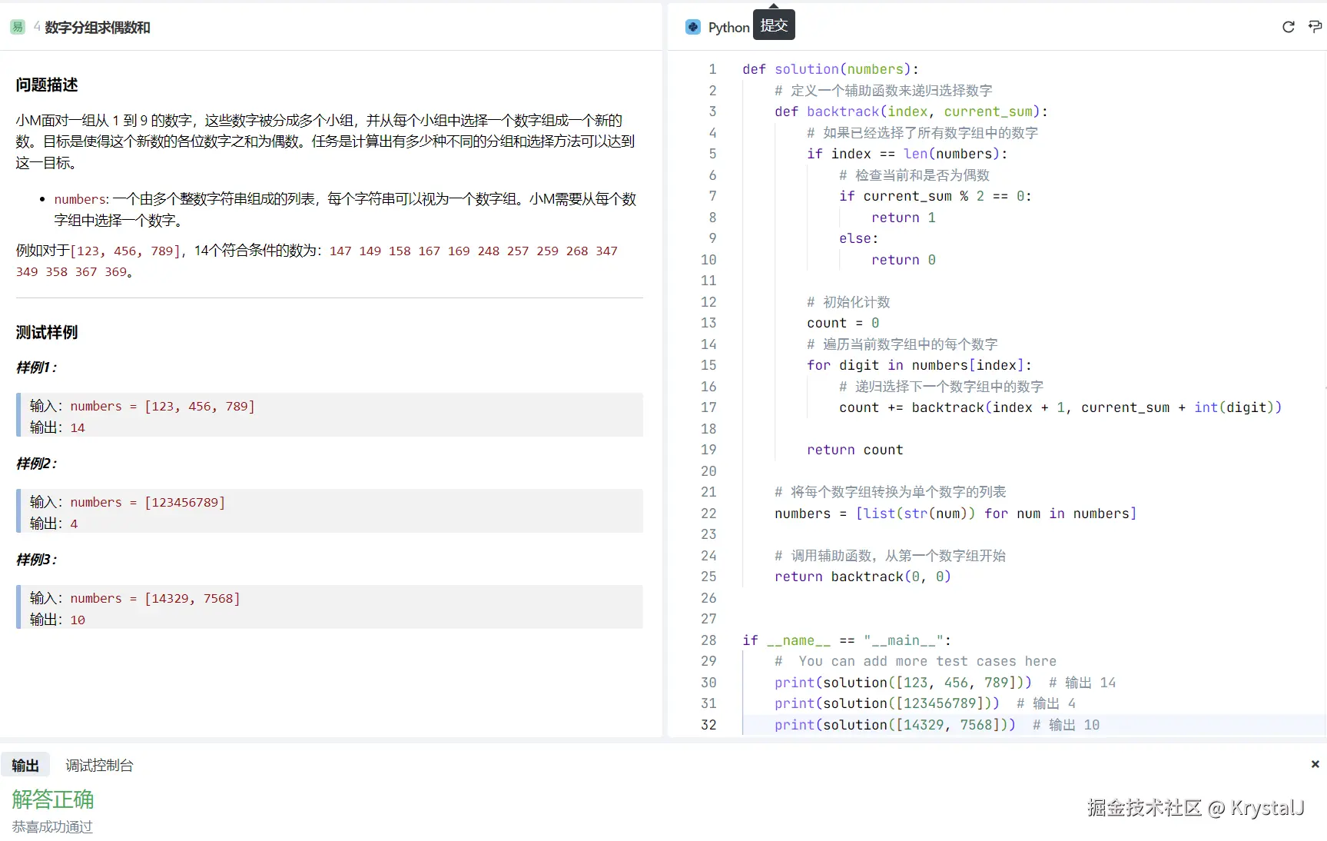This screenshot has height=841, width=1327.
Task: Click the reset code refresh icon
Action: pos(1288,27)
